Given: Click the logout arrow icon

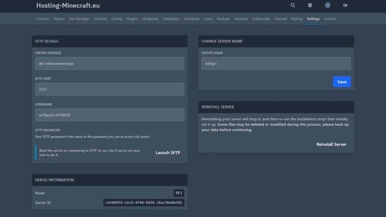Looking at the screenshot, I should coord(345,5).
